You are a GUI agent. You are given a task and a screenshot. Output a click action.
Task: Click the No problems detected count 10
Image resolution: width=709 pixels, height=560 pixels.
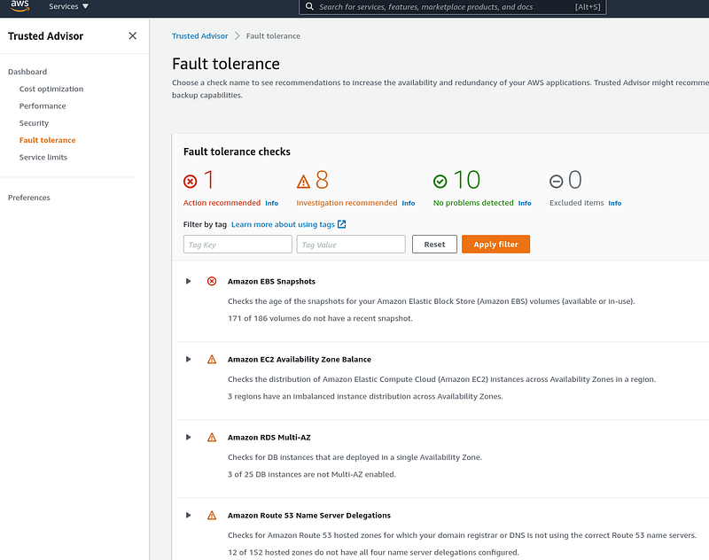pos(467,180)
